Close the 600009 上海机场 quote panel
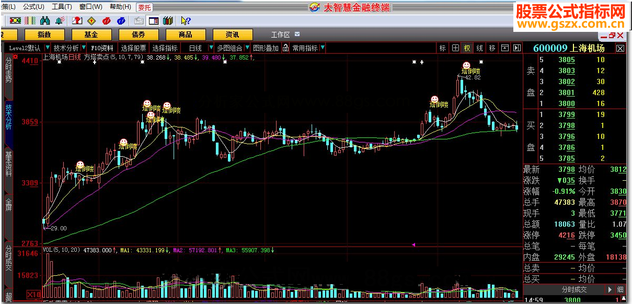This screenshot has width=632, height=304. click(x=620, y=48)
